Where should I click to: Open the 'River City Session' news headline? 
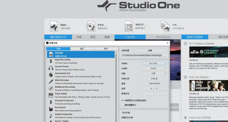(199, 77)
